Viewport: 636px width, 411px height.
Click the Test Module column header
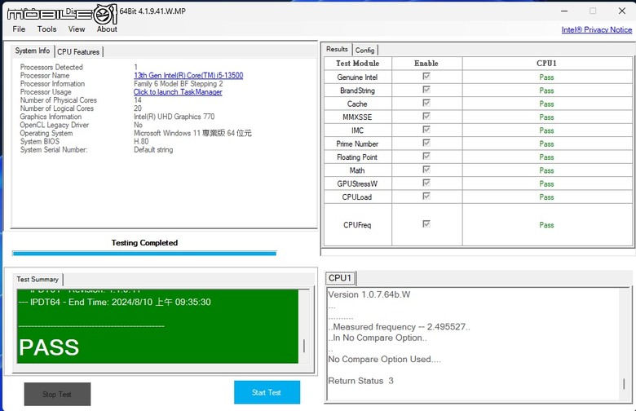358,64
